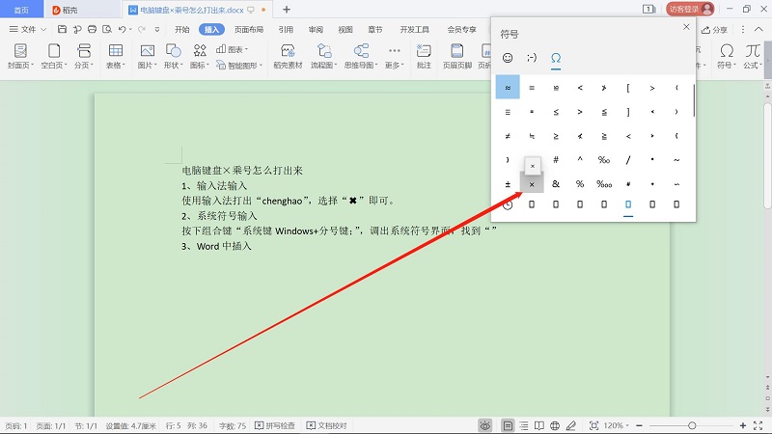Open the emoji smiley symbol category

pos(508,58)
